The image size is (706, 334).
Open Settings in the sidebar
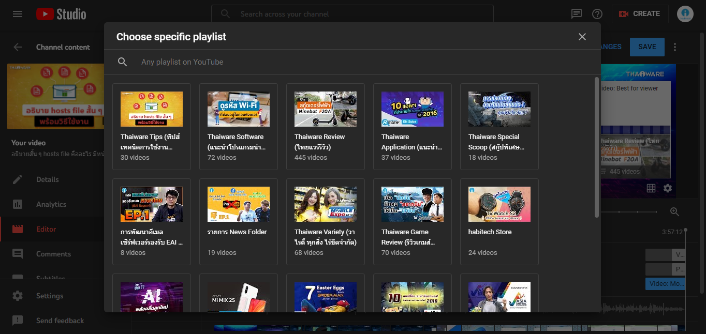[x=50, y=296]
